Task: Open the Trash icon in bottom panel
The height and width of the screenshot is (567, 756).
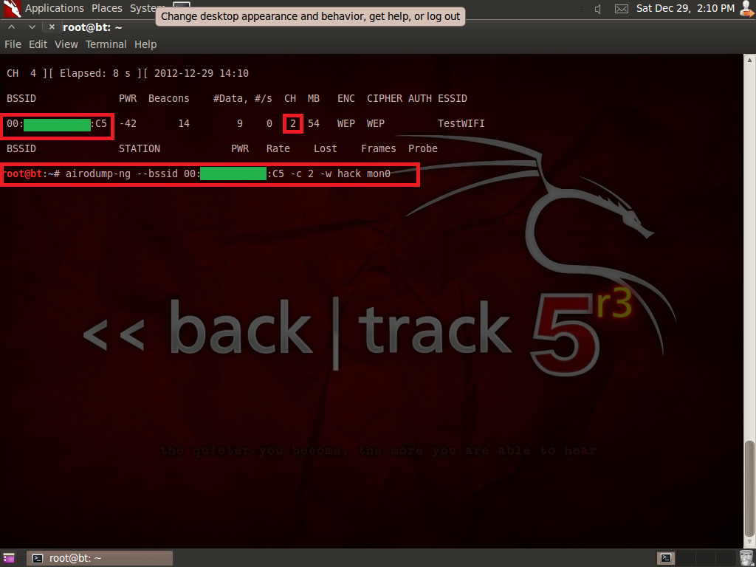Action: tap(746, 558)
